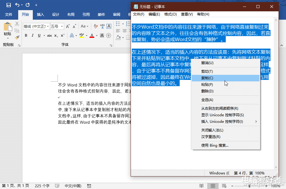
Task: Click the Grow Font icon
Action: tap(68, 27)
